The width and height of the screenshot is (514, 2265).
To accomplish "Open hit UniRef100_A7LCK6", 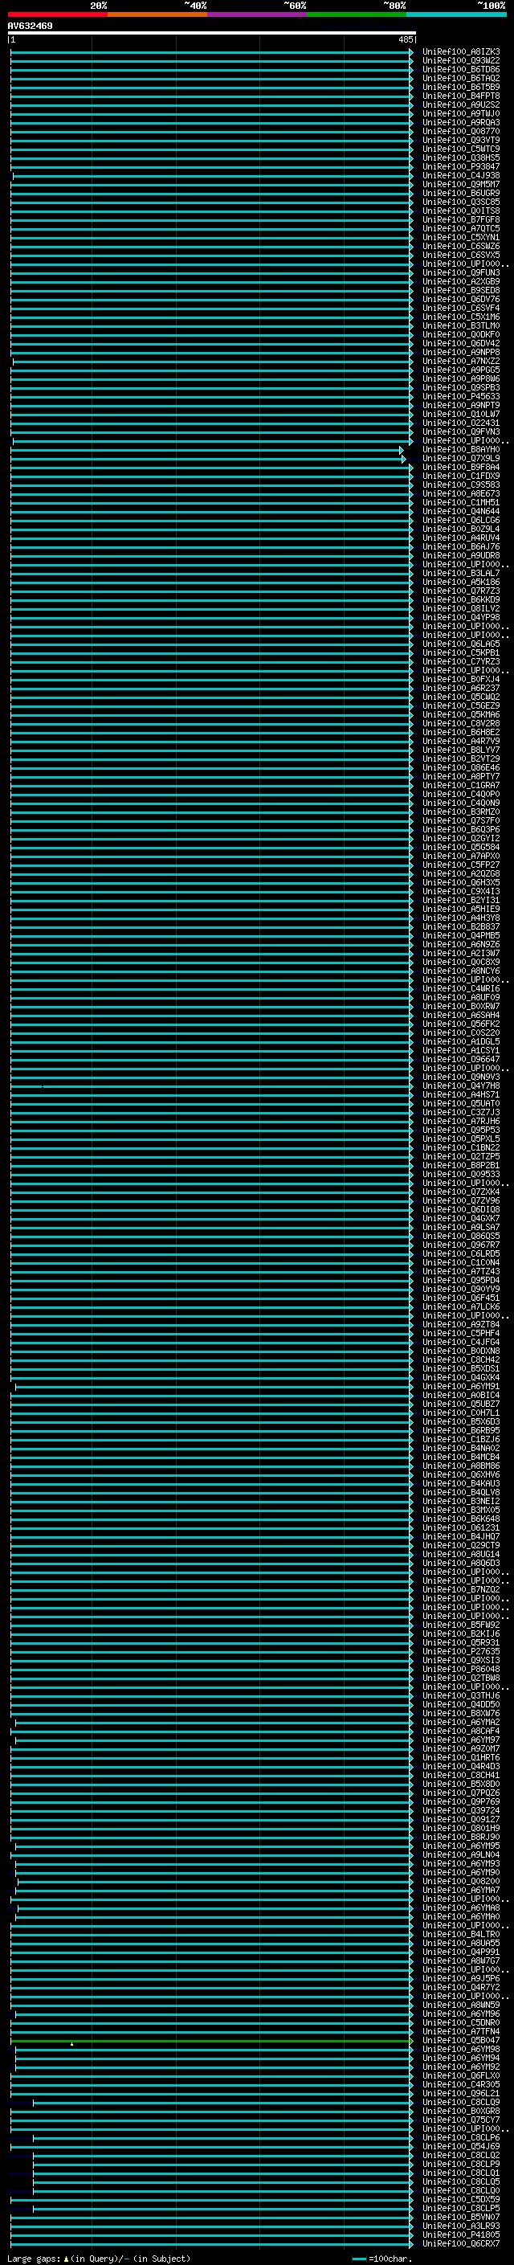I will [x=461, y=1306].
